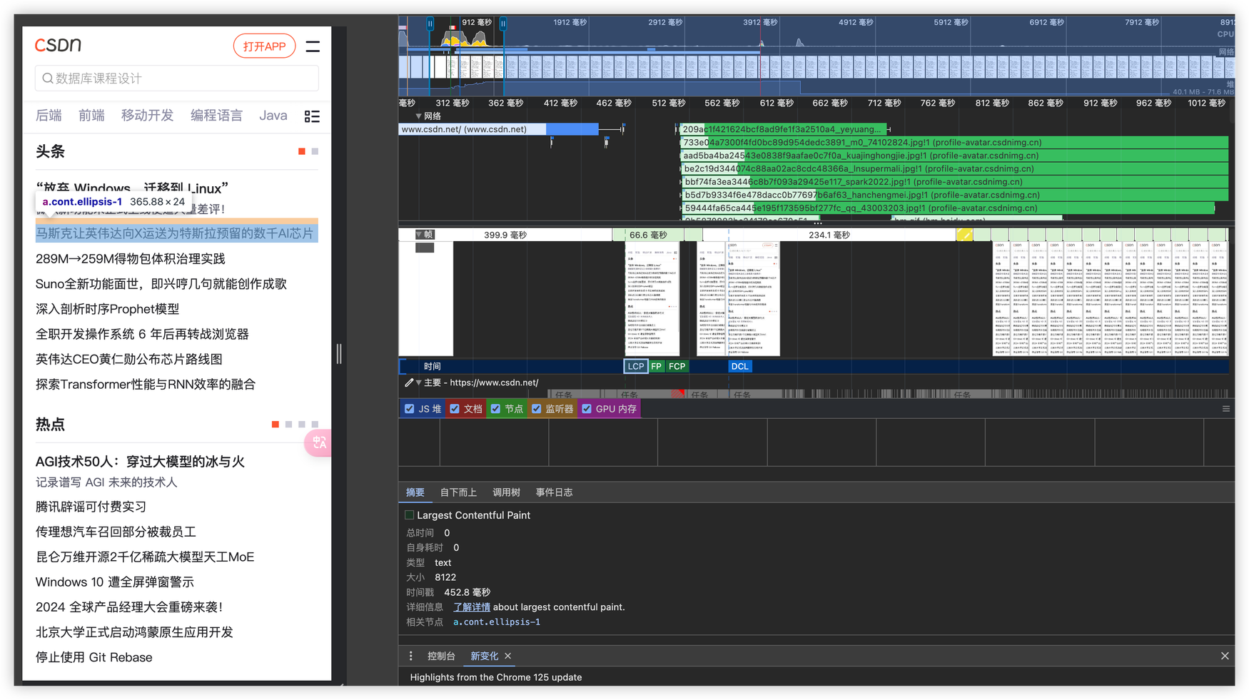Click the right overview range handle

pos(503,24)
